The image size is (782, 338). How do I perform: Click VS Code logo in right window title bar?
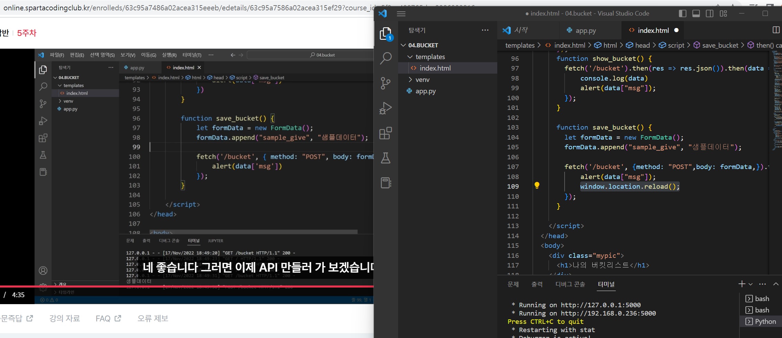383,13
